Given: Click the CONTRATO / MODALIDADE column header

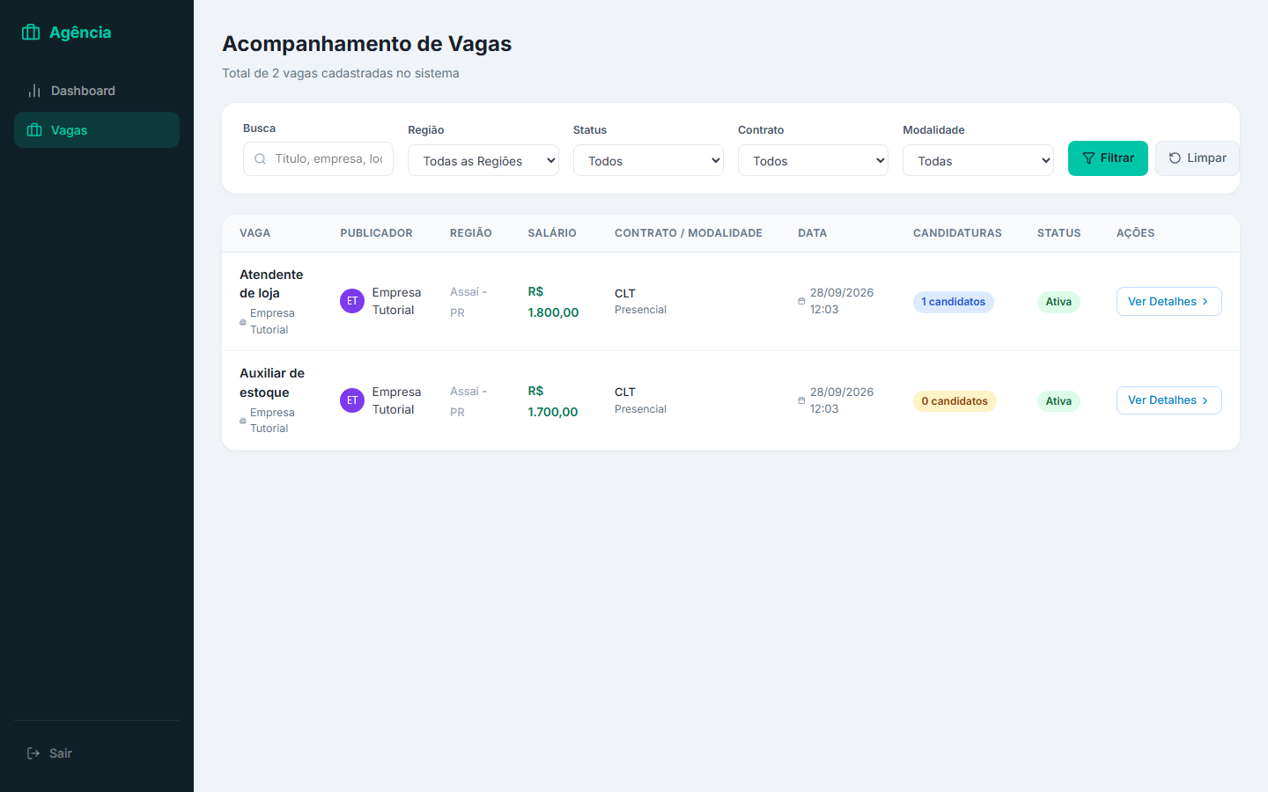Looking at the screenshot, I should point(689,233).
